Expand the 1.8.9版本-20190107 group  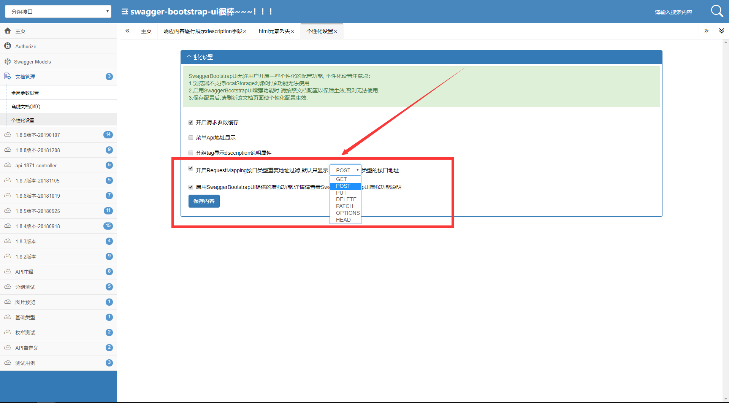(59, 135)
